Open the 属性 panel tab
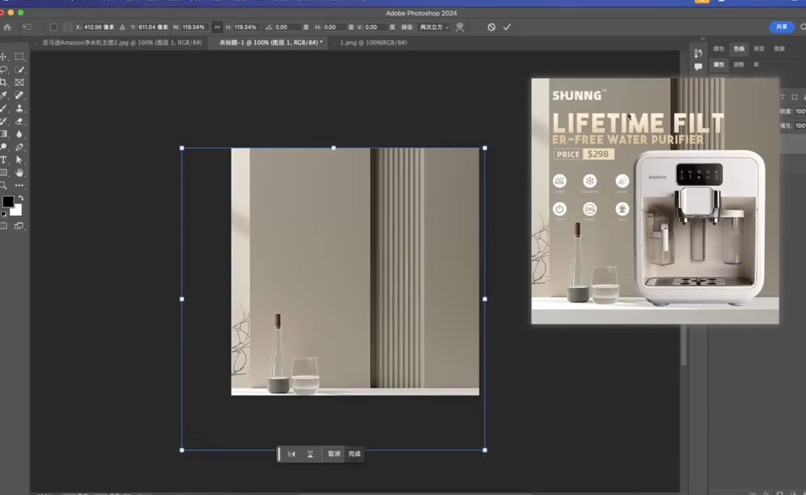The image size is (806, 495). point(719,65)
